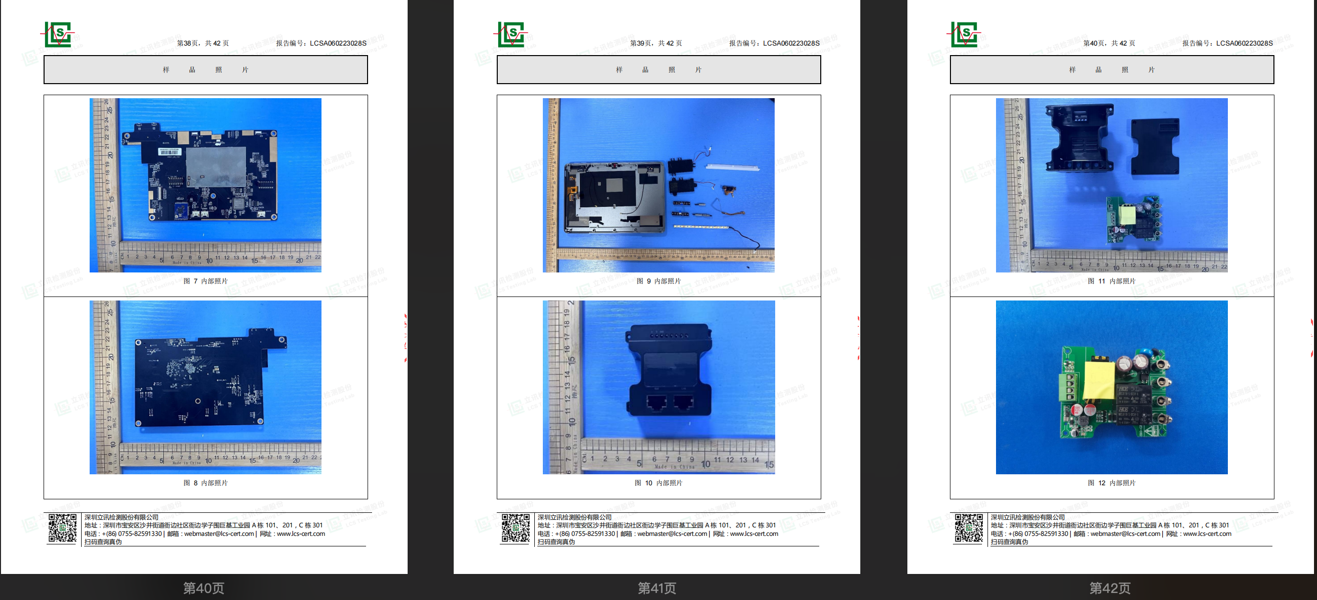Click the QR code on page 39 footer

(x=515, y=528)
